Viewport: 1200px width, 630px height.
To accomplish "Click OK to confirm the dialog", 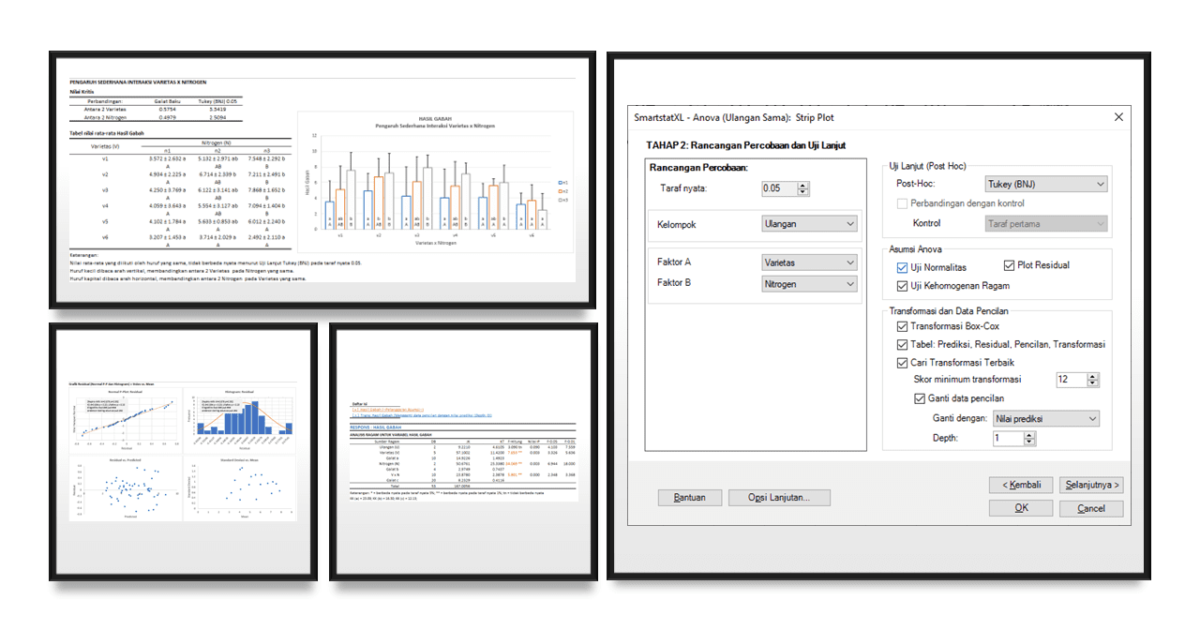I will pyautogui.click(x=1020, y=506).
